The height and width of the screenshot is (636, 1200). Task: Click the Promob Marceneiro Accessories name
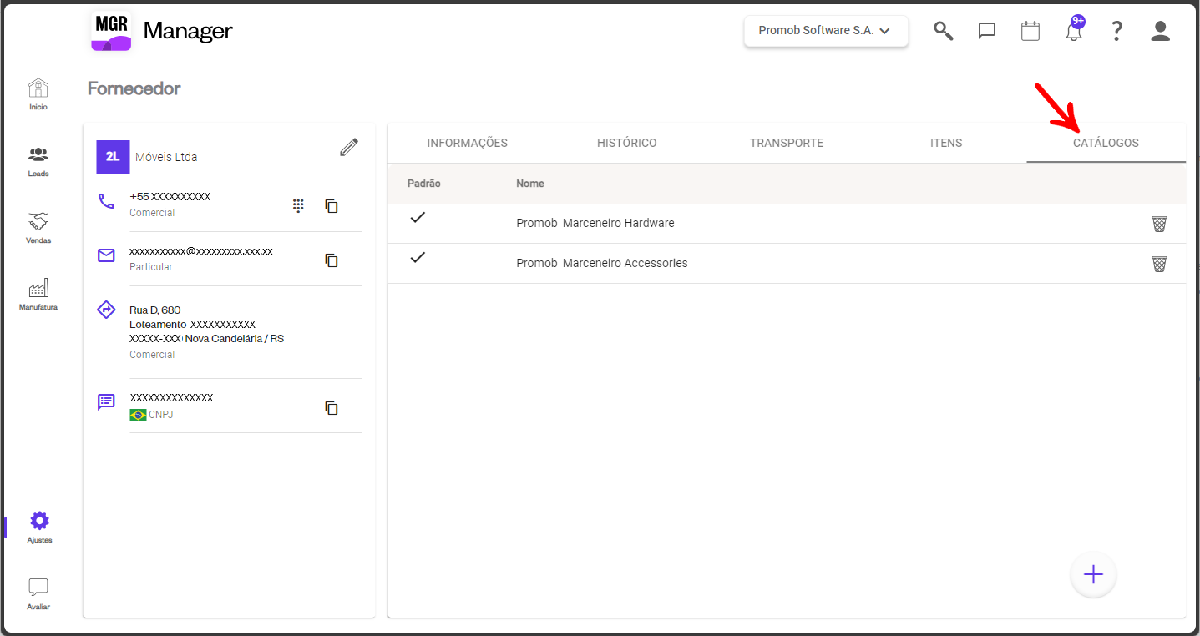(602, 264)
